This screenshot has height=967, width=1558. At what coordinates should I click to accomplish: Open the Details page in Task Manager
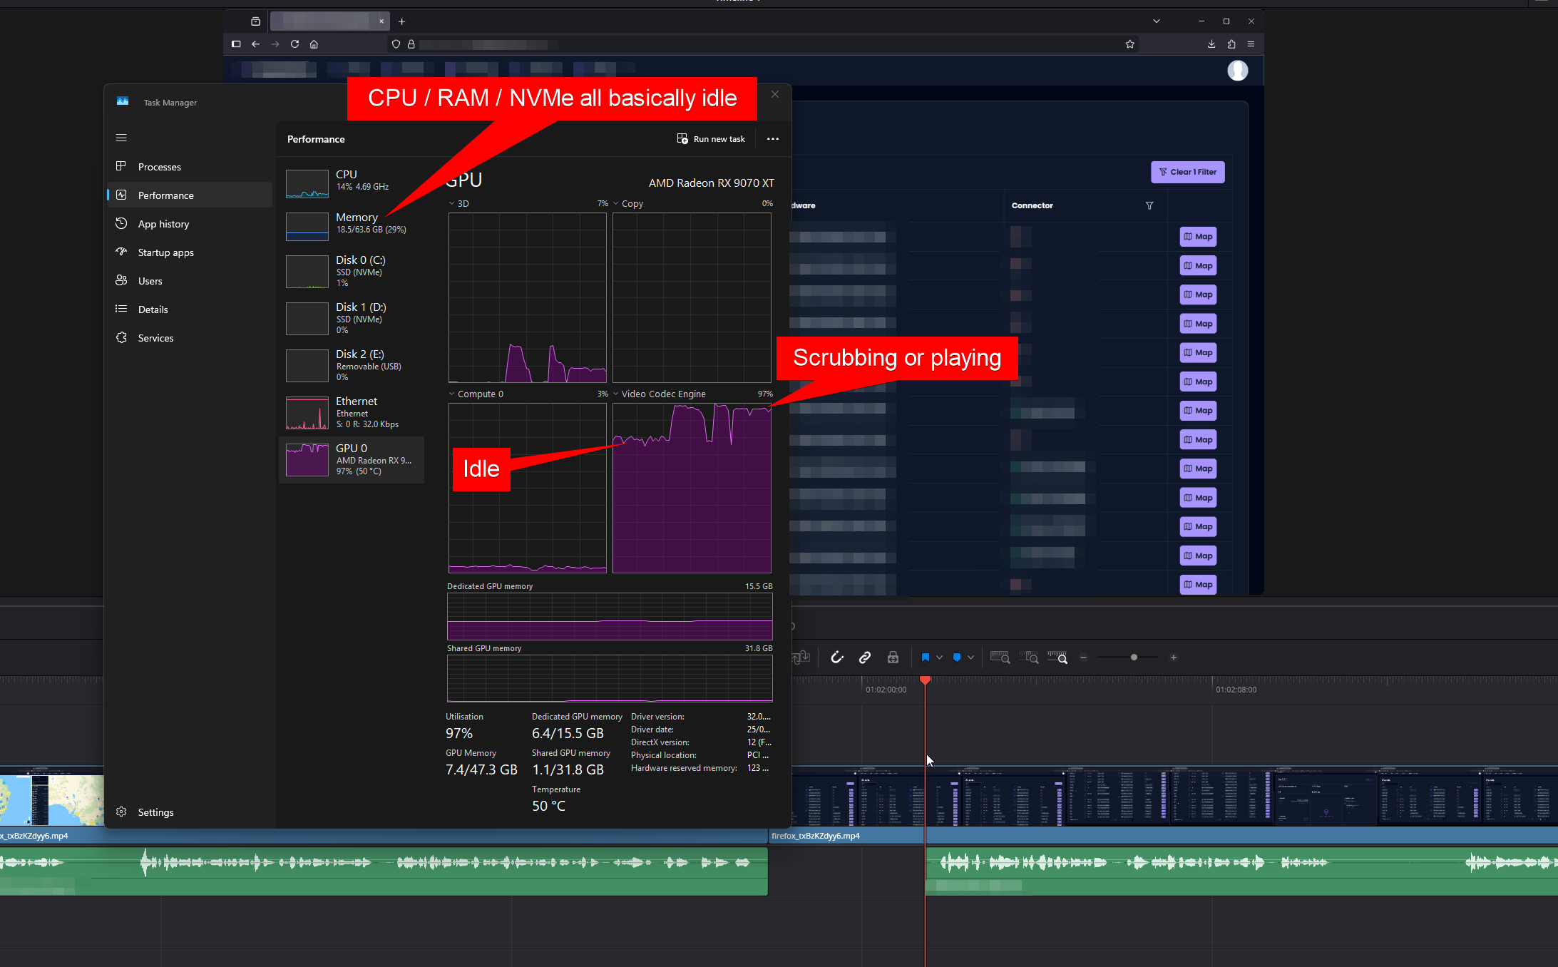pyautogui.click(x=189, y=309)
